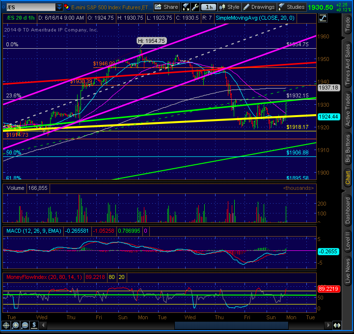Open chart settings wrench icon
This screenshot has height=334, width=354.
coord(195,7)
